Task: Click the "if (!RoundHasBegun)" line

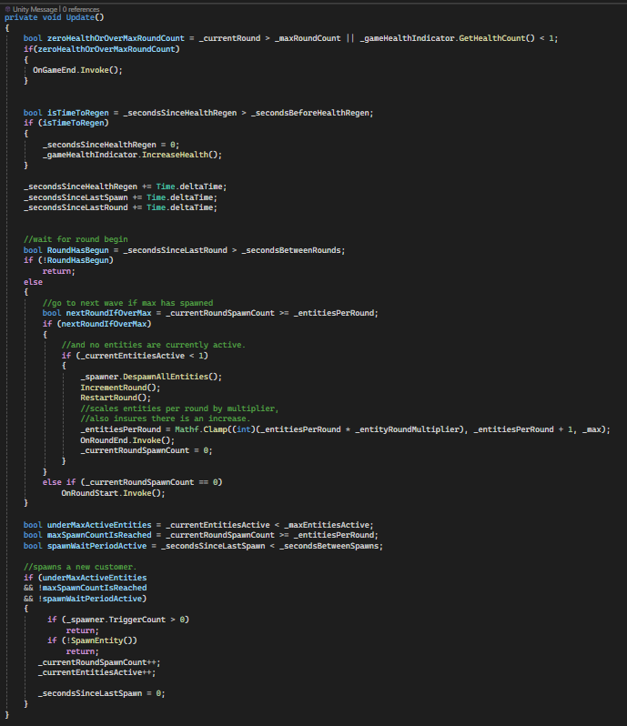Action: click(68, 261)
